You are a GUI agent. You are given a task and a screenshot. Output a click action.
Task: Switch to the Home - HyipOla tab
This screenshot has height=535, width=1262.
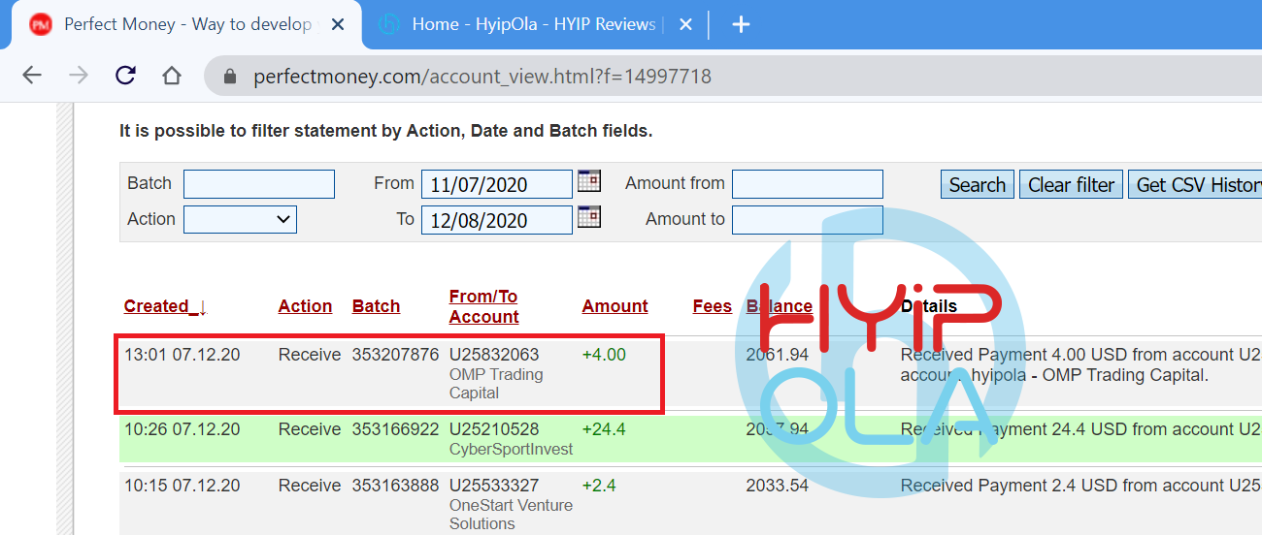click(x=534, y=24)
